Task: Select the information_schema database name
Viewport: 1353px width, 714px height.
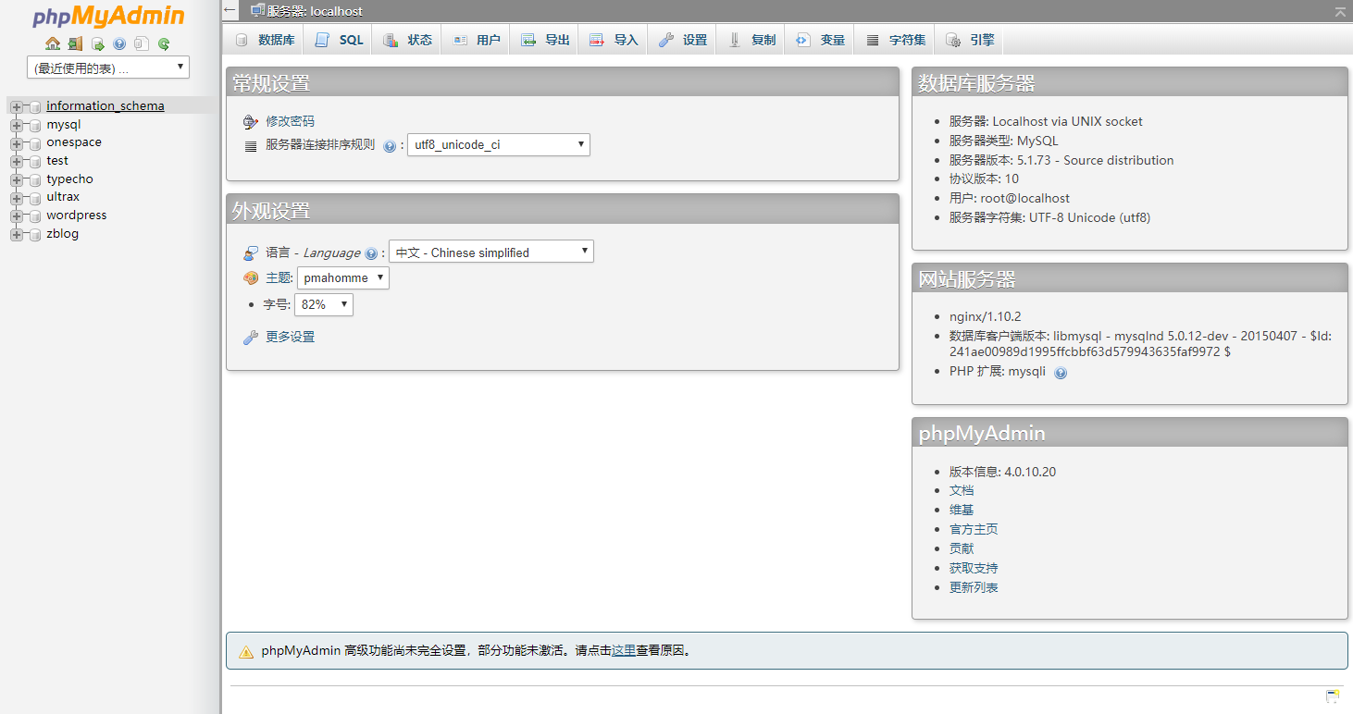Action: tap(106, 106)
